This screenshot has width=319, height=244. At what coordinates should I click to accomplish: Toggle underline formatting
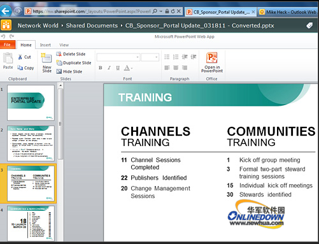point(118,68)
